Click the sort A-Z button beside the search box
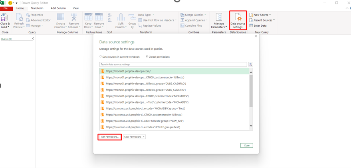 point(251,64)
